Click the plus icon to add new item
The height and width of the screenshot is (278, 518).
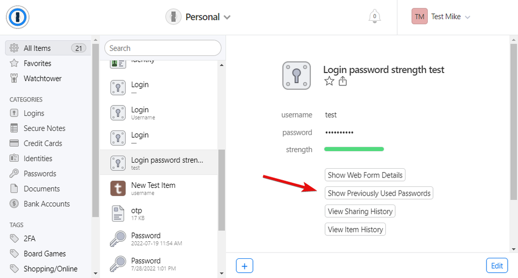[x=244, y=266]
